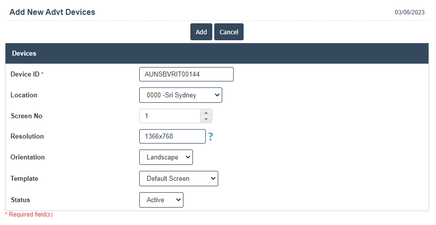The width and height of the screenshot is (436, 225).
Task: Decrease Screen No with down arrow
Action: (206, 119)
